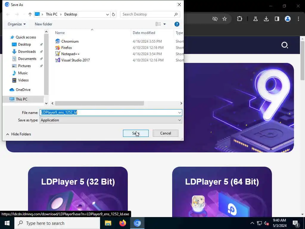Click New folder button
Screen dimensions: 305x229
pos(43,24)
